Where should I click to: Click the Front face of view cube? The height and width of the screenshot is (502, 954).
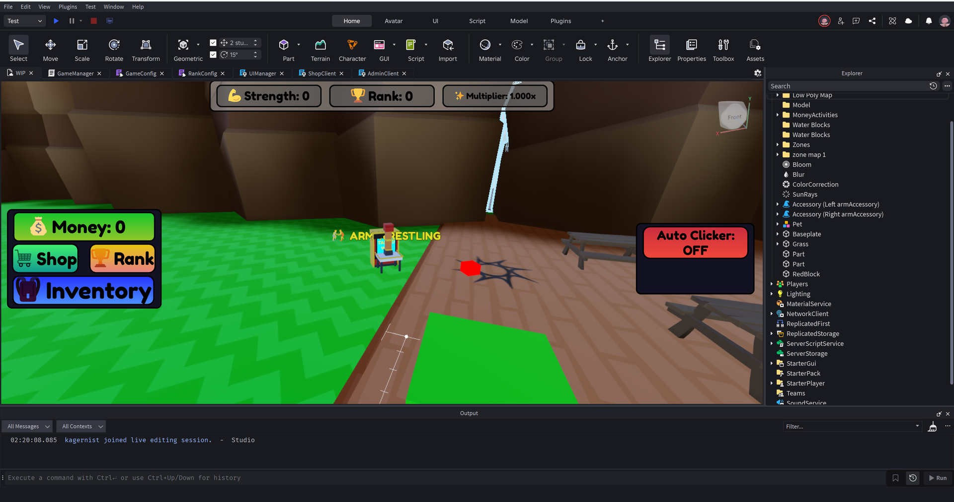pos(734,116)
